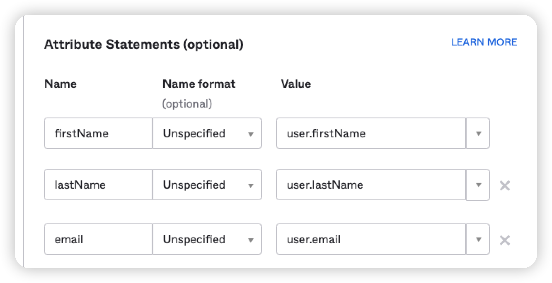
Task: Focus the lastName name input field
Action: 98,185
